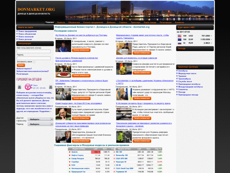Open the Маршрутные такси link

(187, 73)
